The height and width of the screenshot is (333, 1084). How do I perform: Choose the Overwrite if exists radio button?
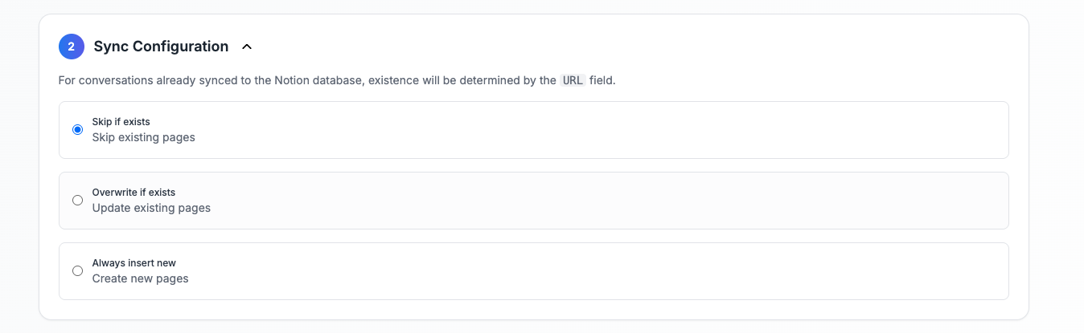(78, 201)
